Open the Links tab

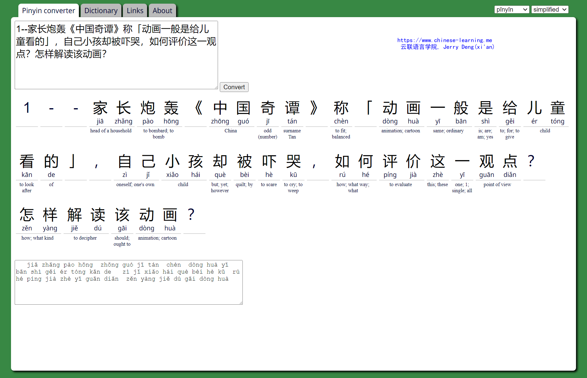(x=135, y=11)
